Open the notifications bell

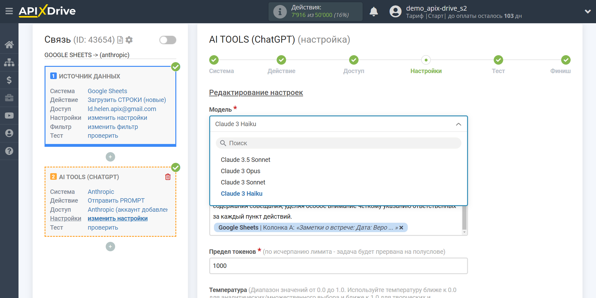point(374,12)
